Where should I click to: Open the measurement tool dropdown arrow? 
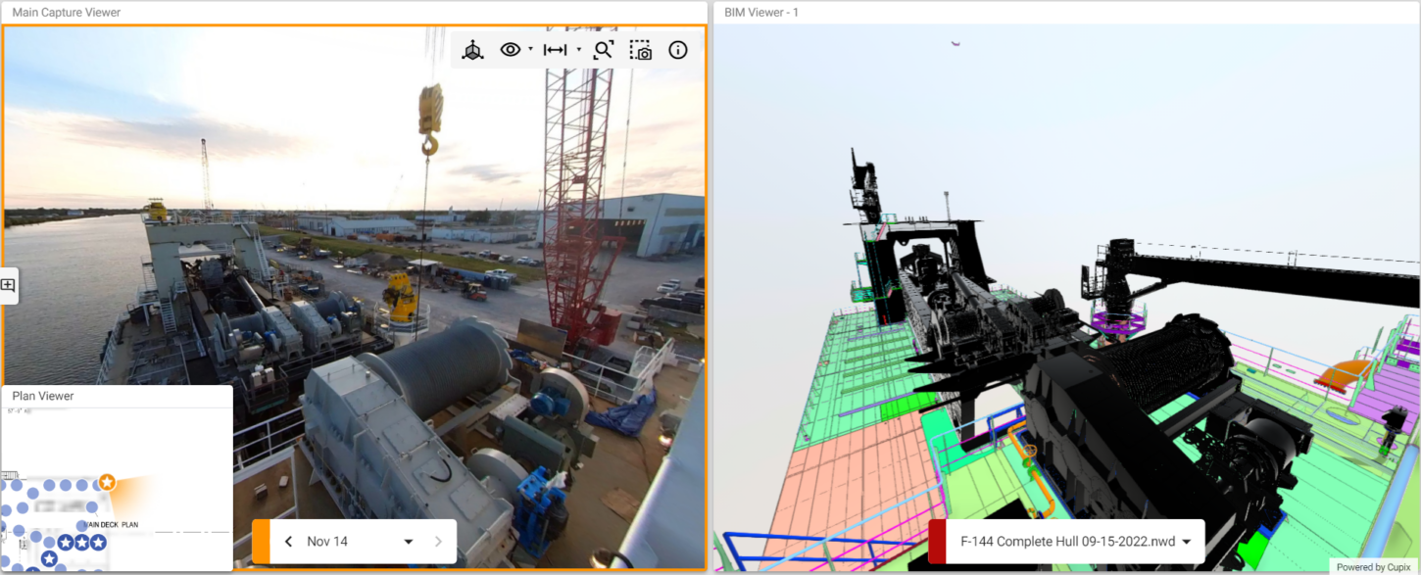(578, 50)
